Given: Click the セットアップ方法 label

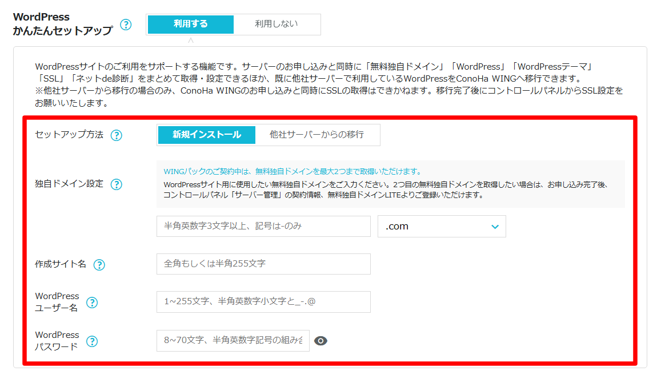Looking at the screenshot, I should 69,135.
